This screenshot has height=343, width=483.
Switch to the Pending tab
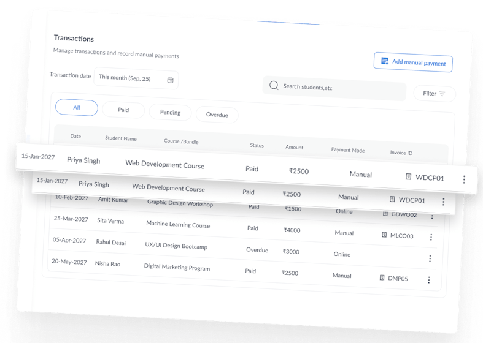171,113
